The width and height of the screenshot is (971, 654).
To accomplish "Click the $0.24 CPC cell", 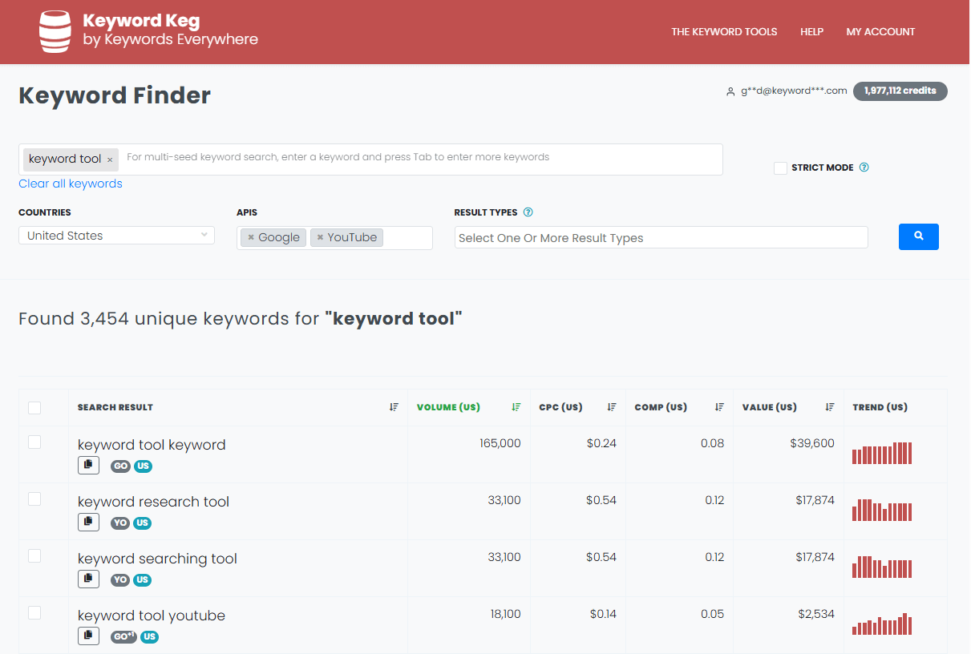I will click(x=601, y=443).
